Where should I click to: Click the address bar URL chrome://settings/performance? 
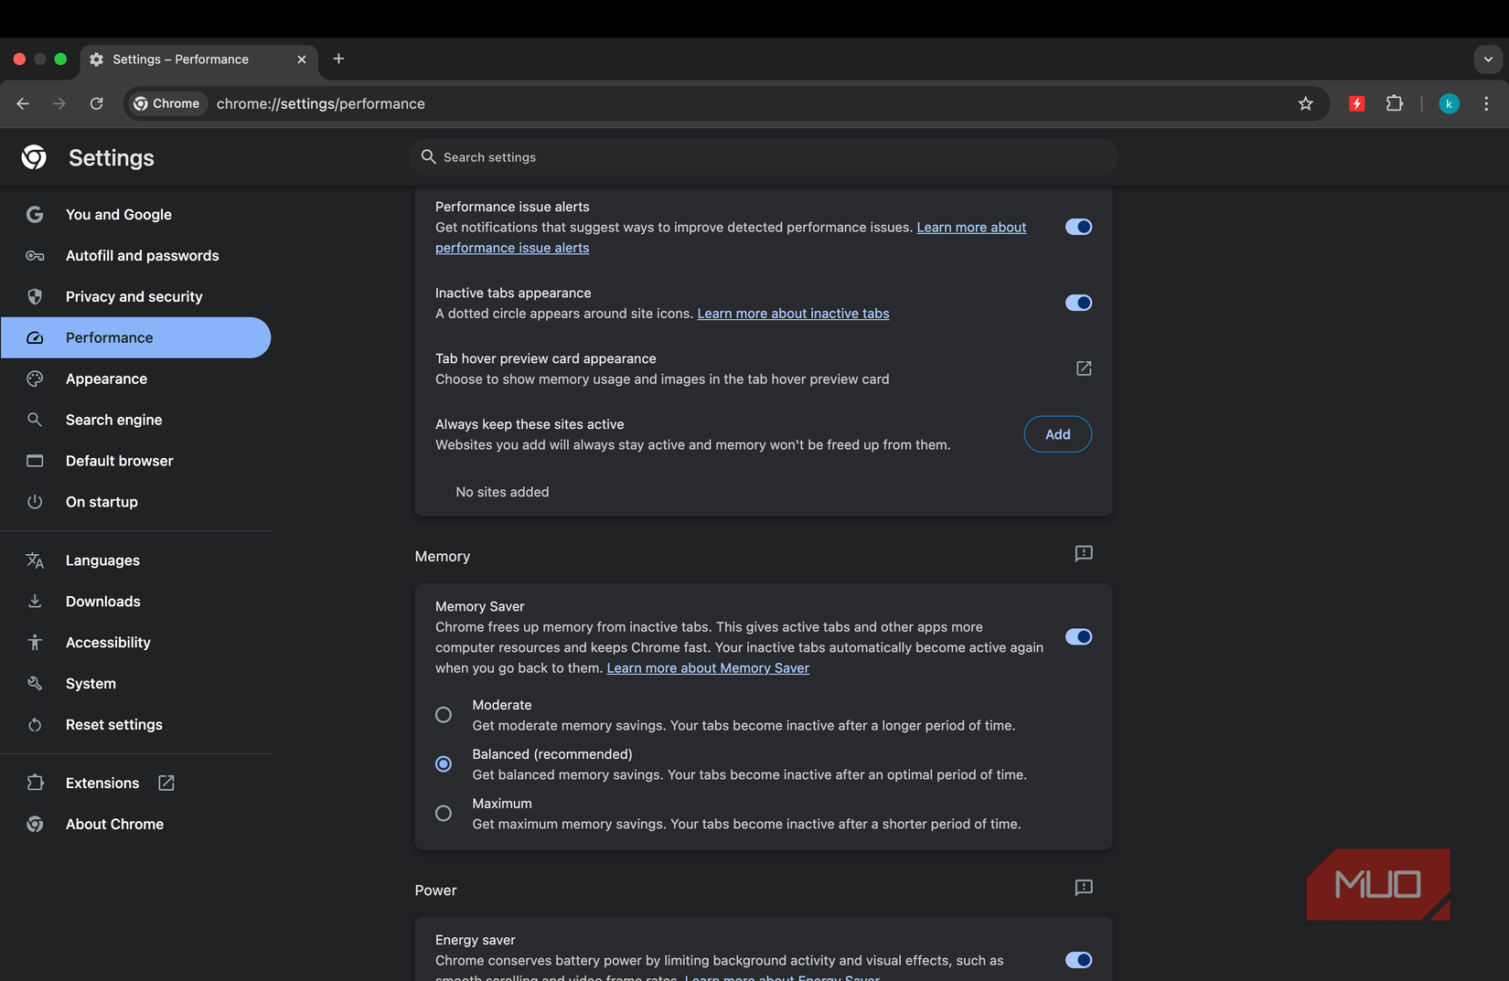(321, 104)
